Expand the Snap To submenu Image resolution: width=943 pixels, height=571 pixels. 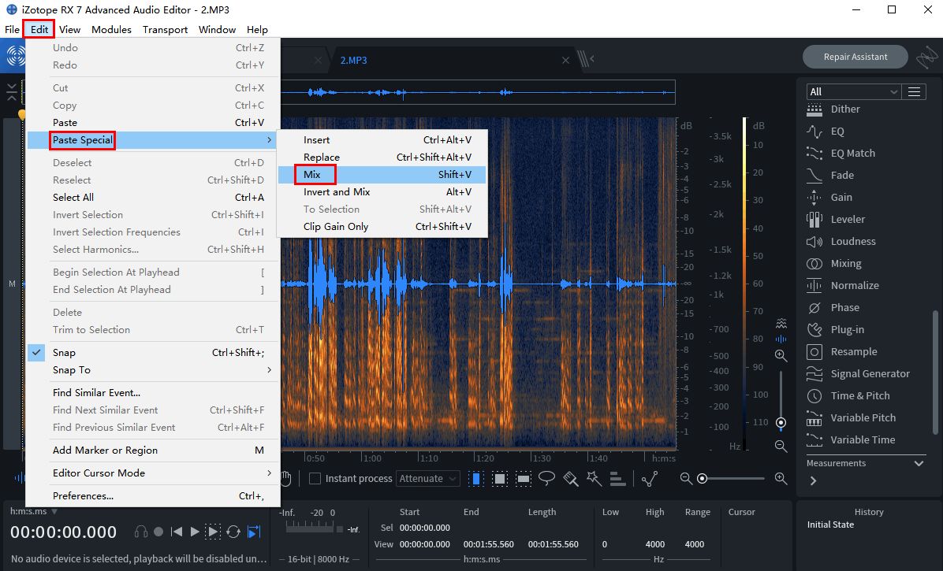point(154,370)
